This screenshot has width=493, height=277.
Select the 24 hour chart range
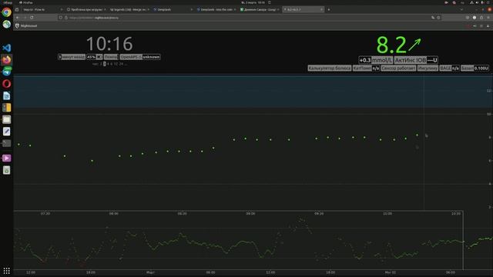tap(122, 64)
